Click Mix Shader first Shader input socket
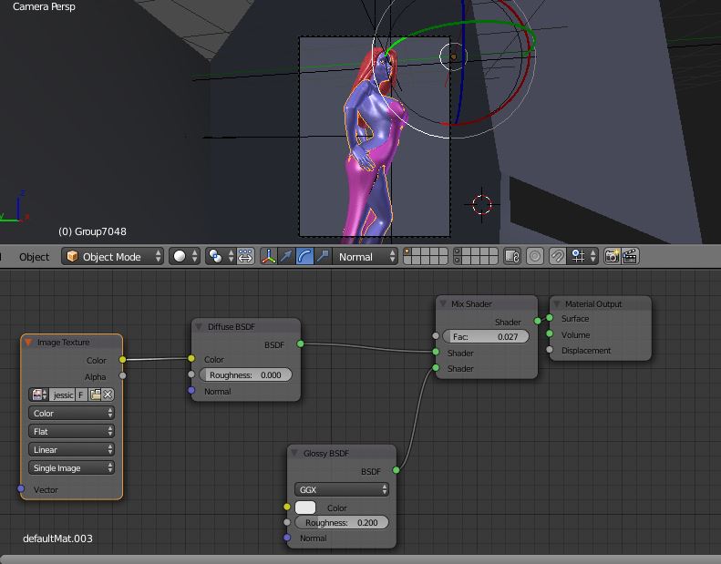 coord(436,352)
